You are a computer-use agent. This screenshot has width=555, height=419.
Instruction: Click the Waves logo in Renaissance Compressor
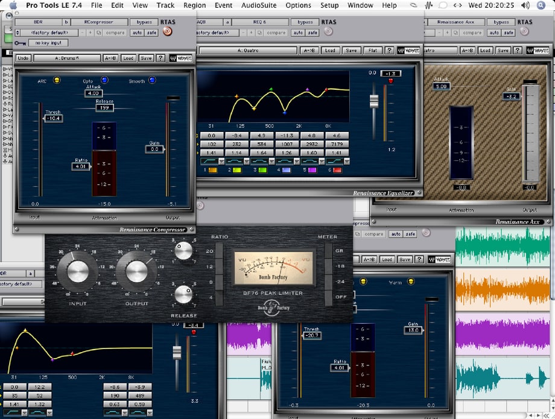coord(181,58)
